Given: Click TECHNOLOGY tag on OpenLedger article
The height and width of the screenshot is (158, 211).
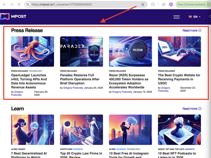Looking at the screenshot, I should point(35,71).
